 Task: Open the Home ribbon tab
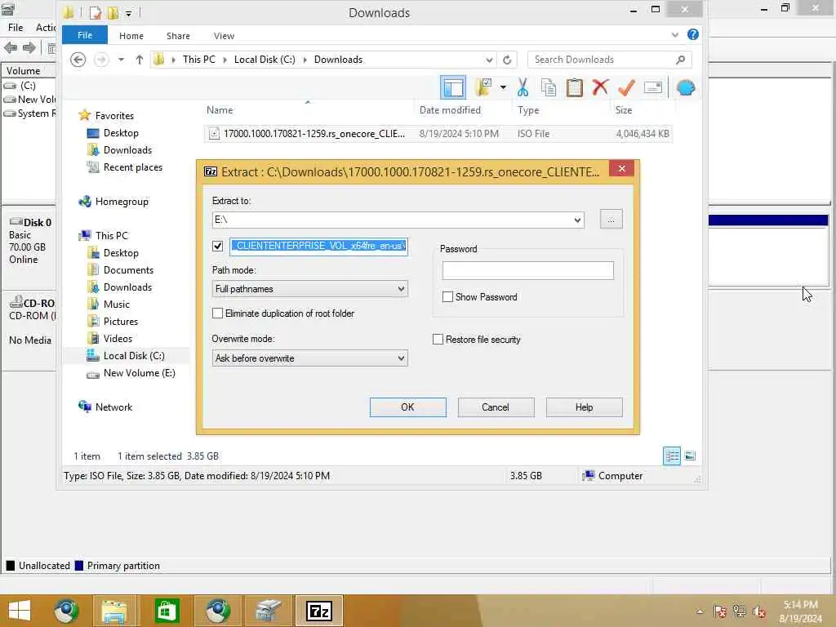131,36
